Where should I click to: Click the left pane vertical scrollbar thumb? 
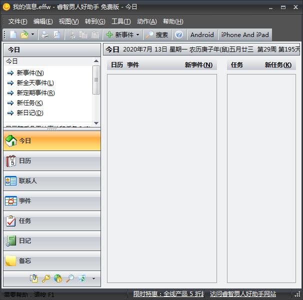[x=96, y=80]
